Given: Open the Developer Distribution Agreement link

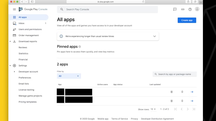Looking at the screenshot, I should tap(157, 119).
